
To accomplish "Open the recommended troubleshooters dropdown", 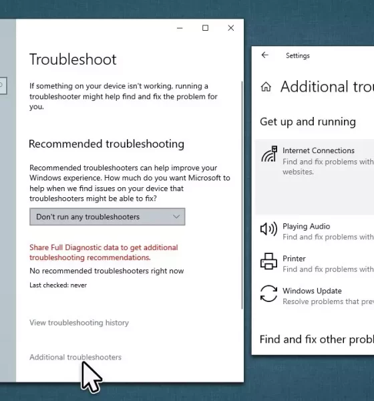I will tap(108, 217).
